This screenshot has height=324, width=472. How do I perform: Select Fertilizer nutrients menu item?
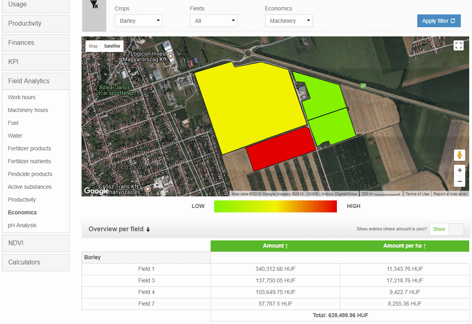click(x=29, y=161)
